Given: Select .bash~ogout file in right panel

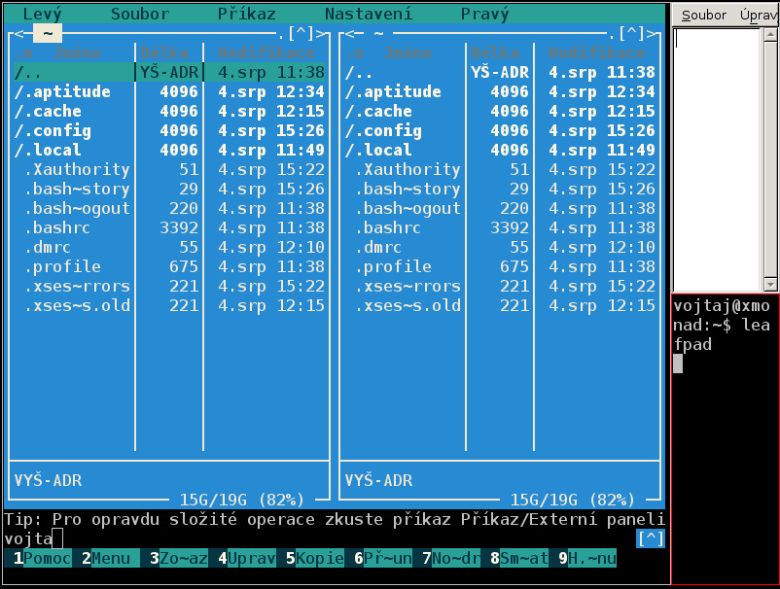Looking at the screenshot, I should tap(501, 208).
